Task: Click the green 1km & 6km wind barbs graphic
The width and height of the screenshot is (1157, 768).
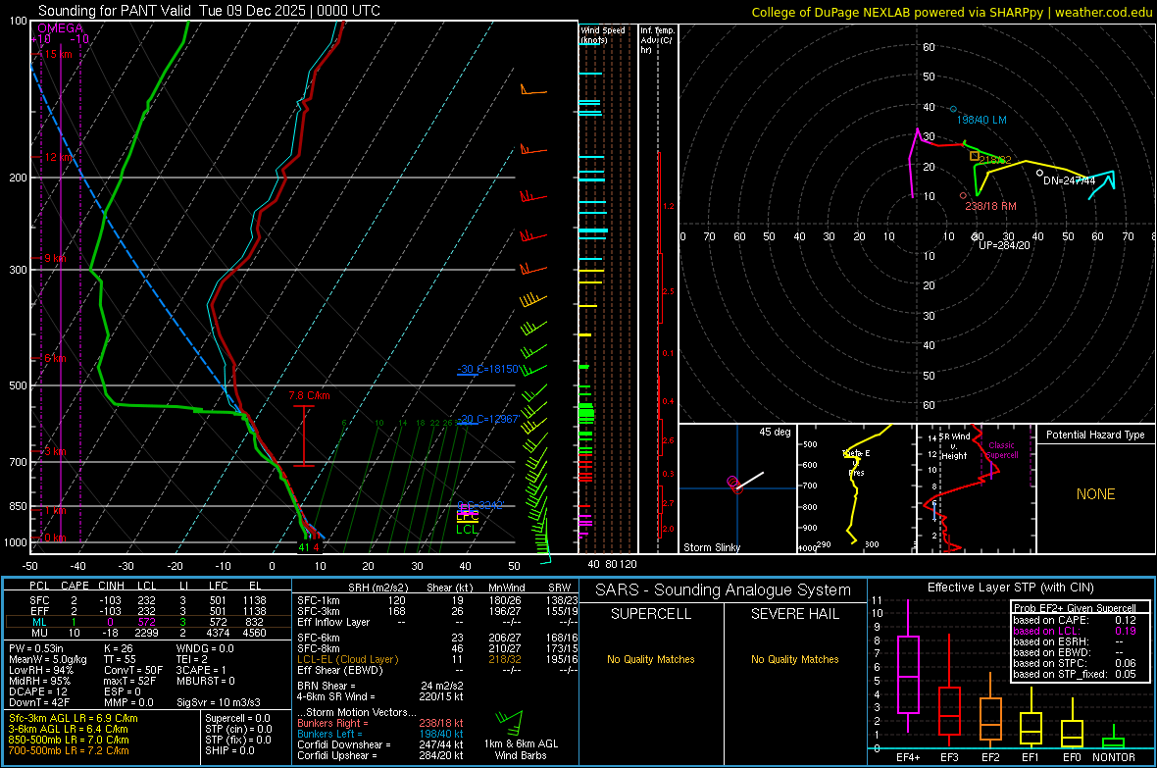Action: [510, 722]
